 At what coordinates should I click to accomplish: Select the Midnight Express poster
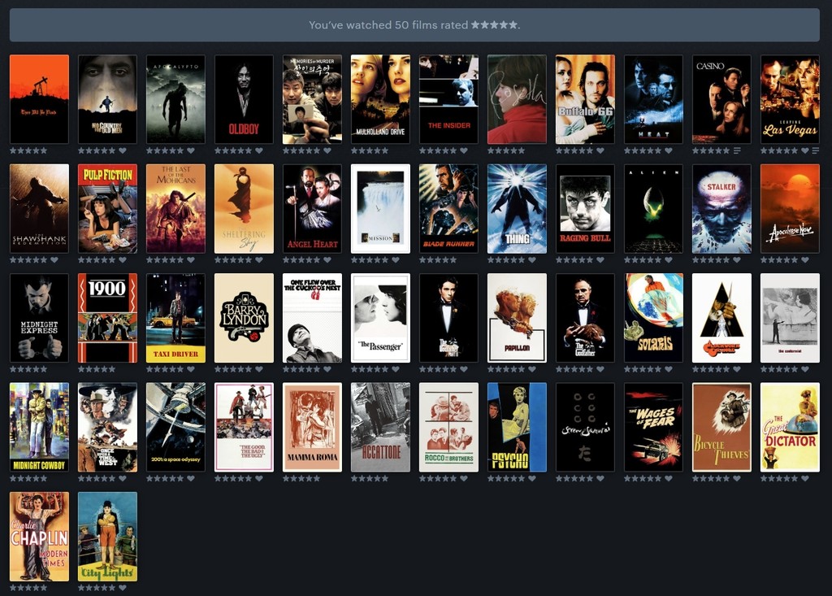point(39,318)
